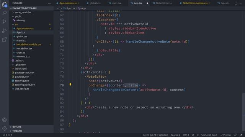Open the Run and Debug view

4,30
